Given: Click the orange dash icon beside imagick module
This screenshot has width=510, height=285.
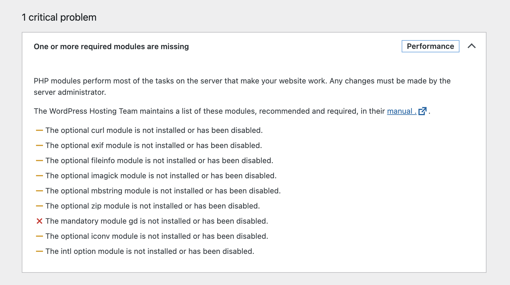Looking at the screenshot, I should point(39,176).
